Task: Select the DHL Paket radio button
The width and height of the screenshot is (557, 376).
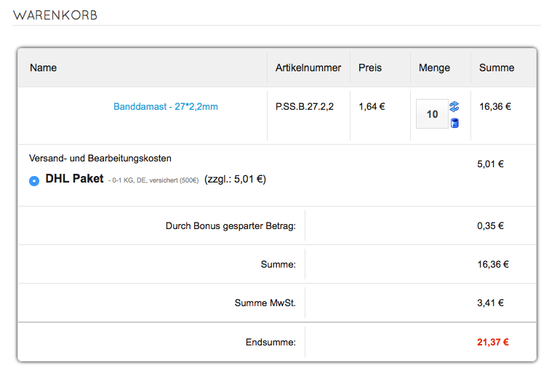Action: pyautogui.click(x=34, y=180)
